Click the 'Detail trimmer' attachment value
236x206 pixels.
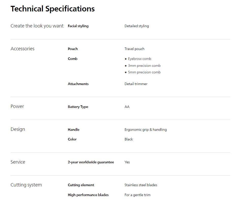point(136,84)
